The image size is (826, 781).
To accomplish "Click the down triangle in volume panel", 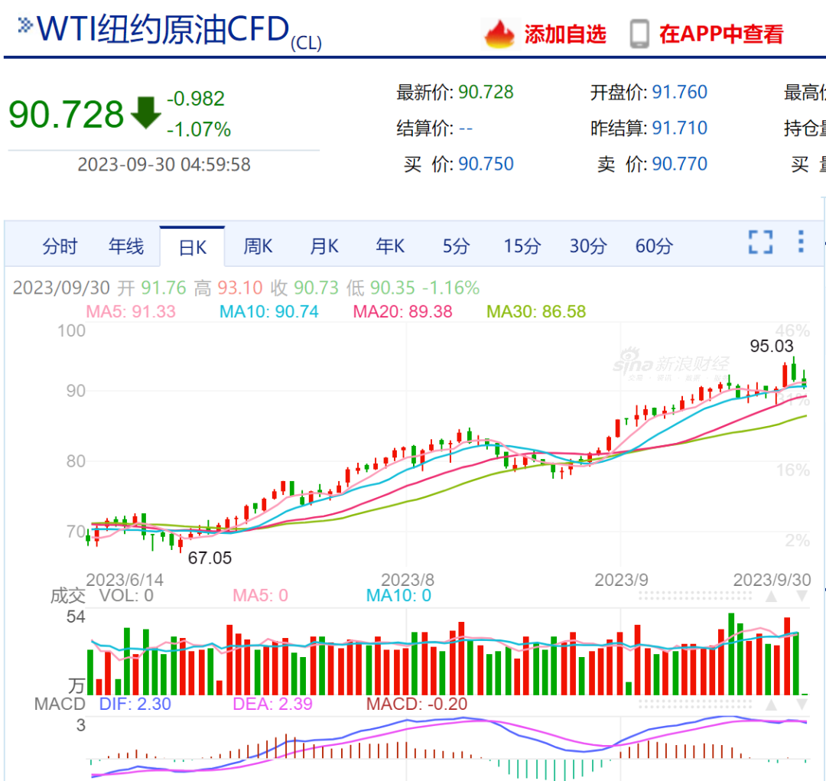I will pyautogui.click(x=802, y=596).
